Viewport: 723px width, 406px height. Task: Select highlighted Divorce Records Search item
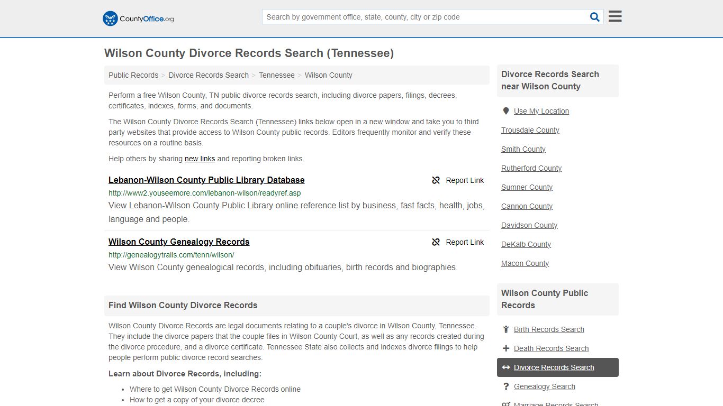558,367
